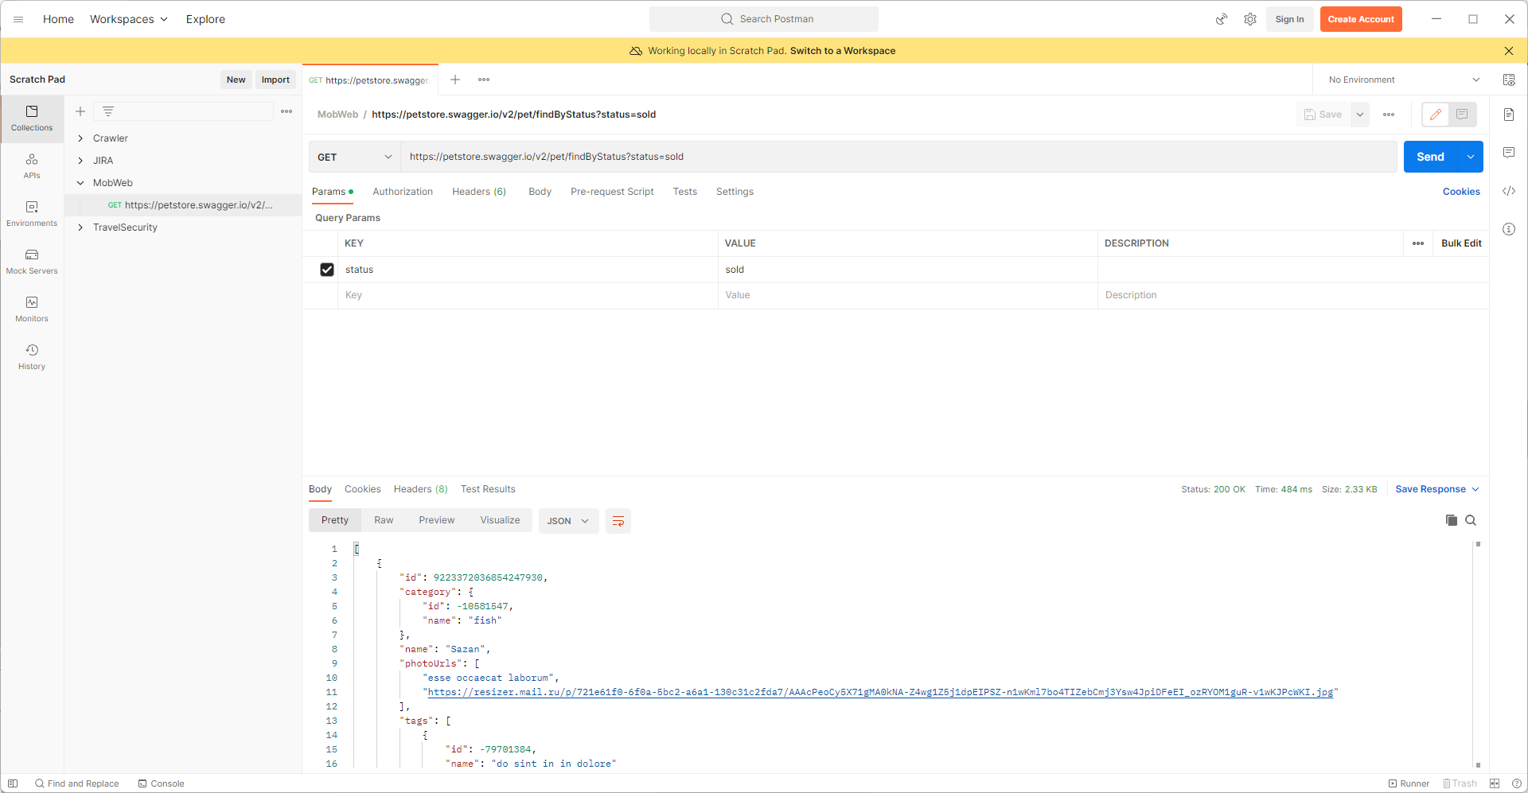Image resolution: width=1528 pixels, height=793 pixels.
Task: Click Switch to a Workspace link
Action: click(x=843, y=51)
